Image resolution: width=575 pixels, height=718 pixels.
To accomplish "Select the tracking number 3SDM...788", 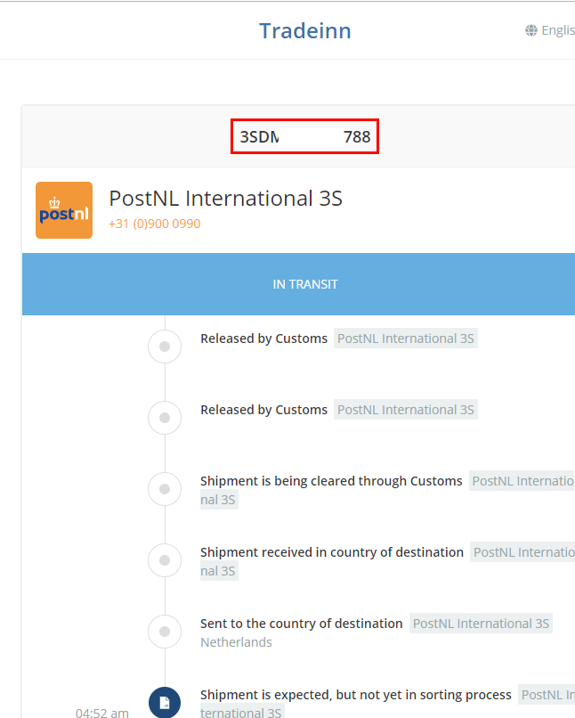I will (x=305, y=136).
